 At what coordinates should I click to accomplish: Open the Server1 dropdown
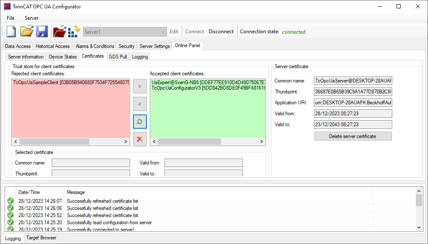pyautogui.click(x=125, y=32)
